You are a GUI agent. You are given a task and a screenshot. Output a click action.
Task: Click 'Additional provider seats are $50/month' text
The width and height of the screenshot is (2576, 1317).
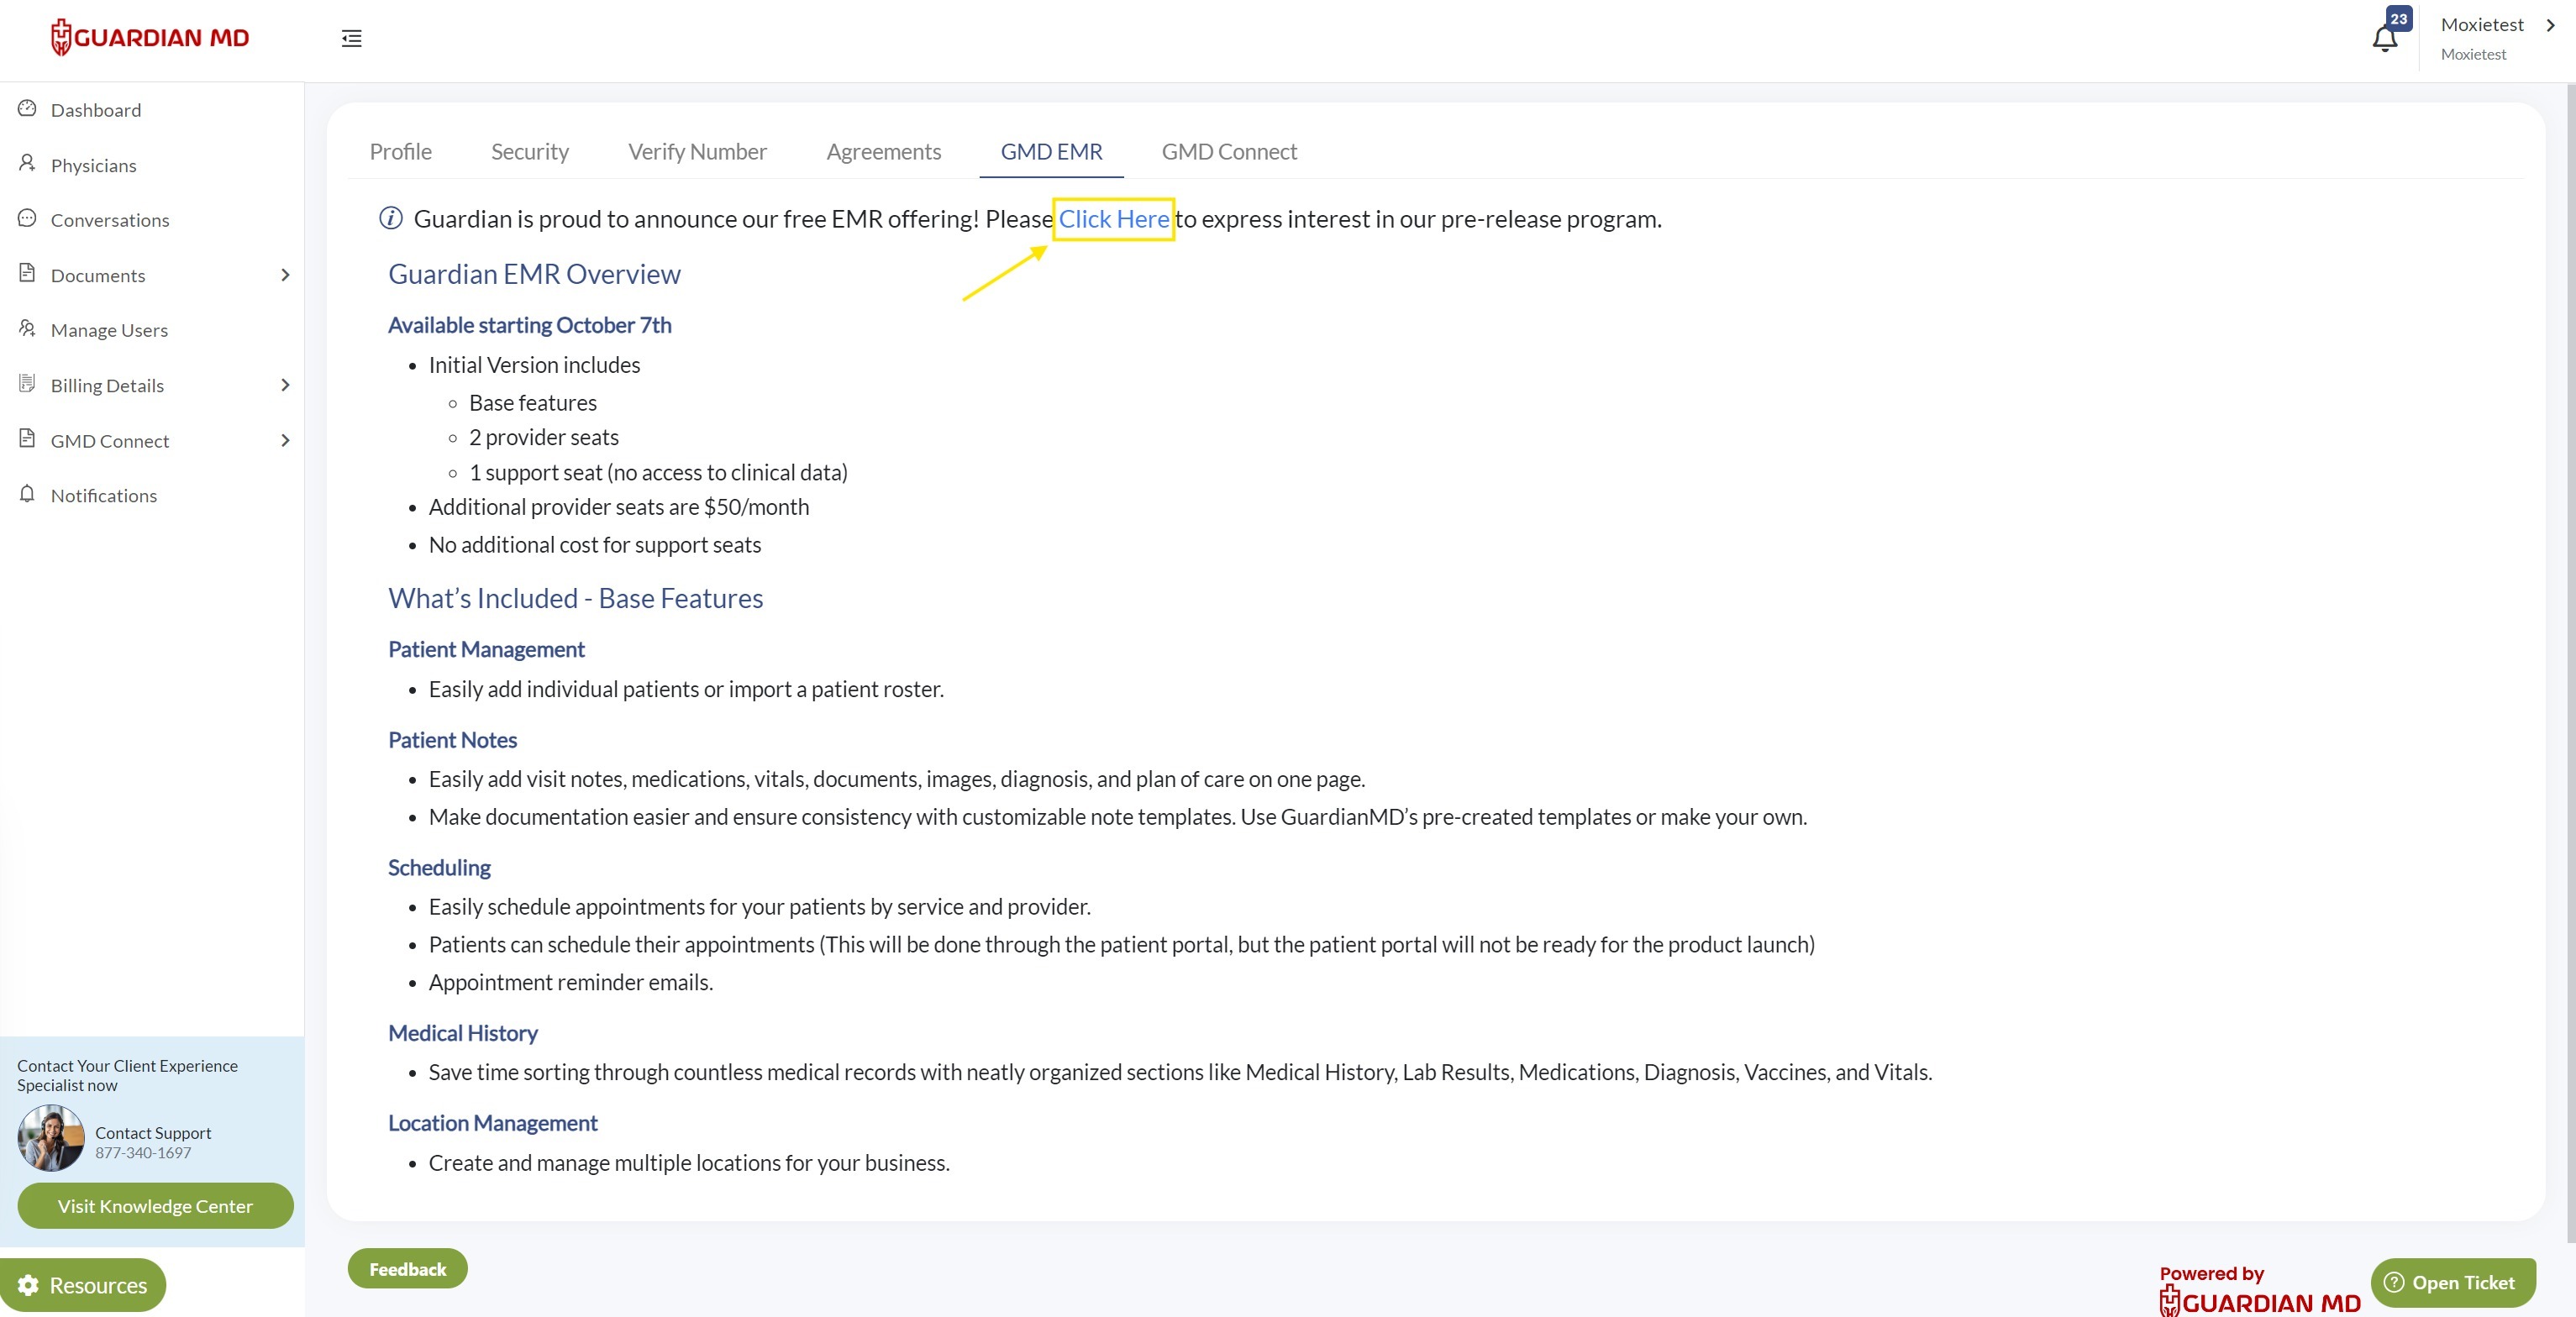pos(619,507)
